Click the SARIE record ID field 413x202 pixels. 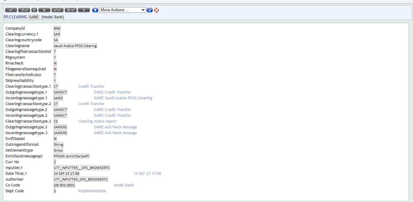tap(34, 17)
